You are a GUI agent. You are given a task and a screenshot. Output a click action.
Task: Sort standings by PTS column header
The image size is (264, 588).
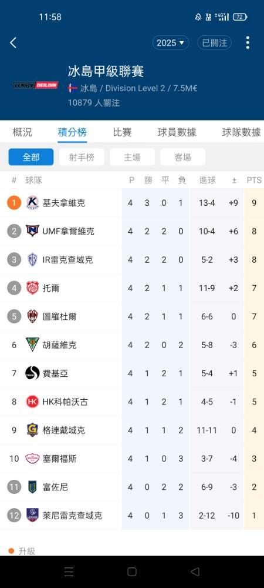click(254, 181)
